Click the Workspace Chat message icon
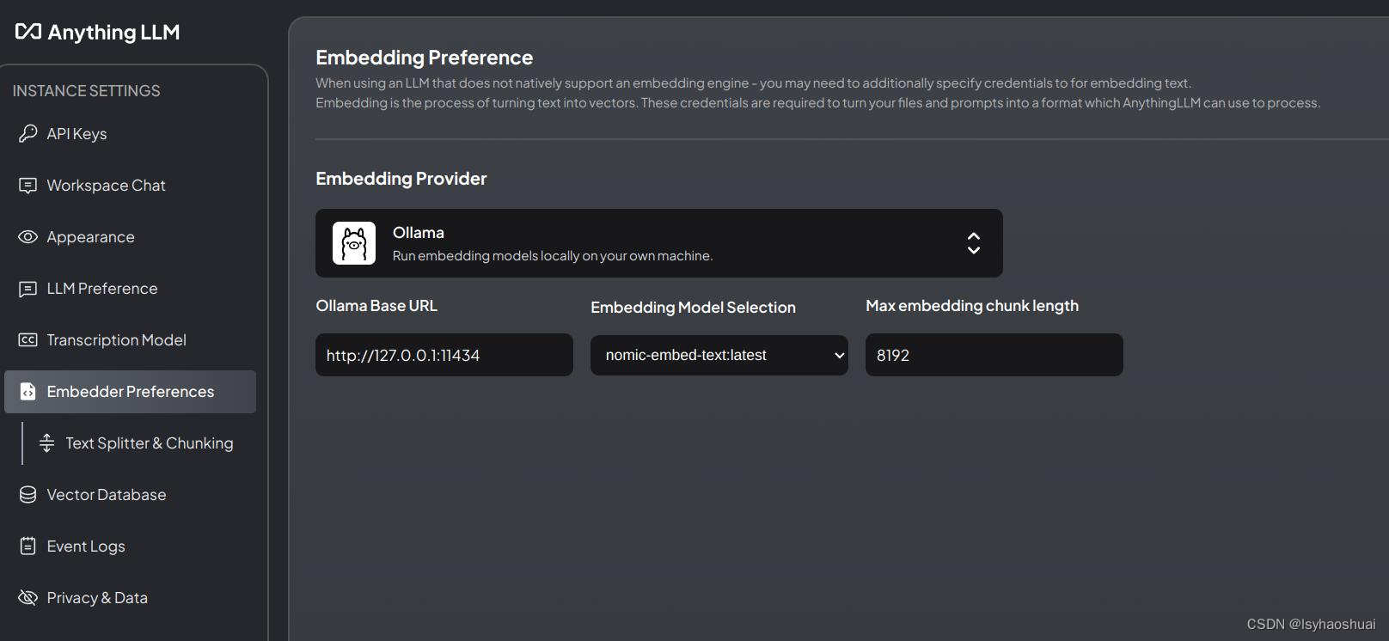1389x641 pixels. (28, 185)
